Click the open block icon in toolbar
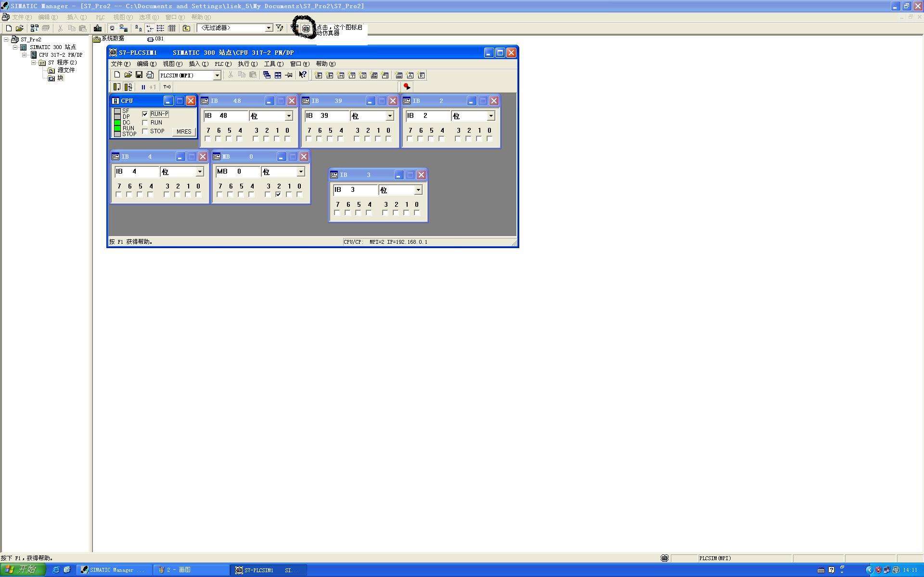 coord(18,28)
